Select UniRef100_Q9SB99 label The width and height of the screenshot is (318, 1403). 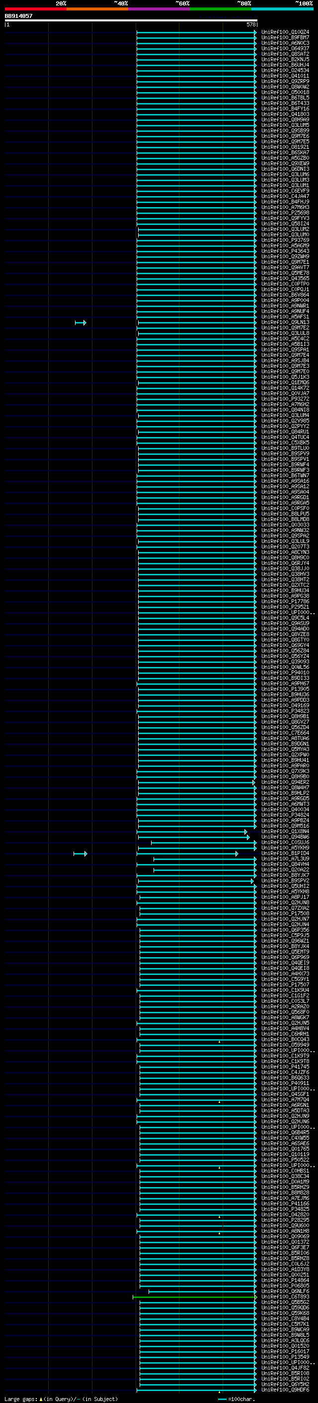(285, 131)
